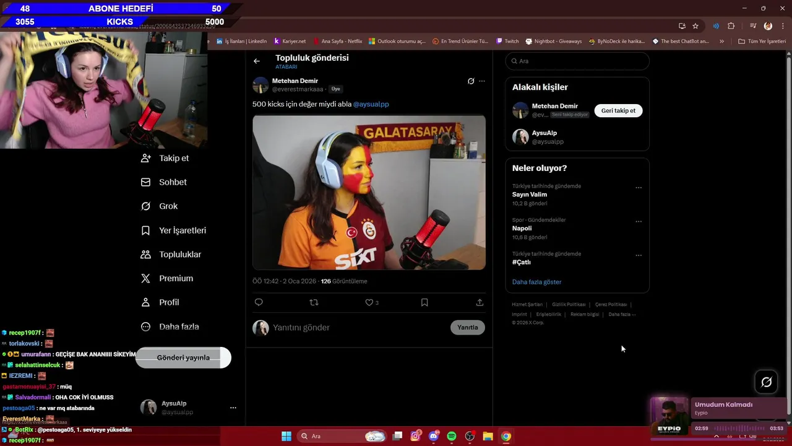The image size is (792, 446).
Task: Open Spotify from taskbar
Action: pos(452,436)
